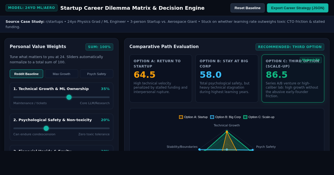This screenshot has height=175, width=334.
Task: Click the Reset Baseline button
Action: (247, 8)
